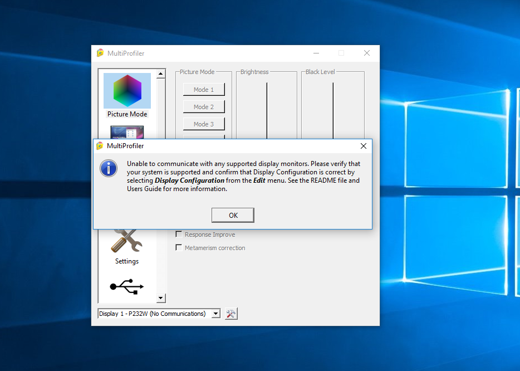The height and width of the screenshot is (371, 520).
Task: Enable Metamerism correction checkbox
Action: click(x=179, y=247)
